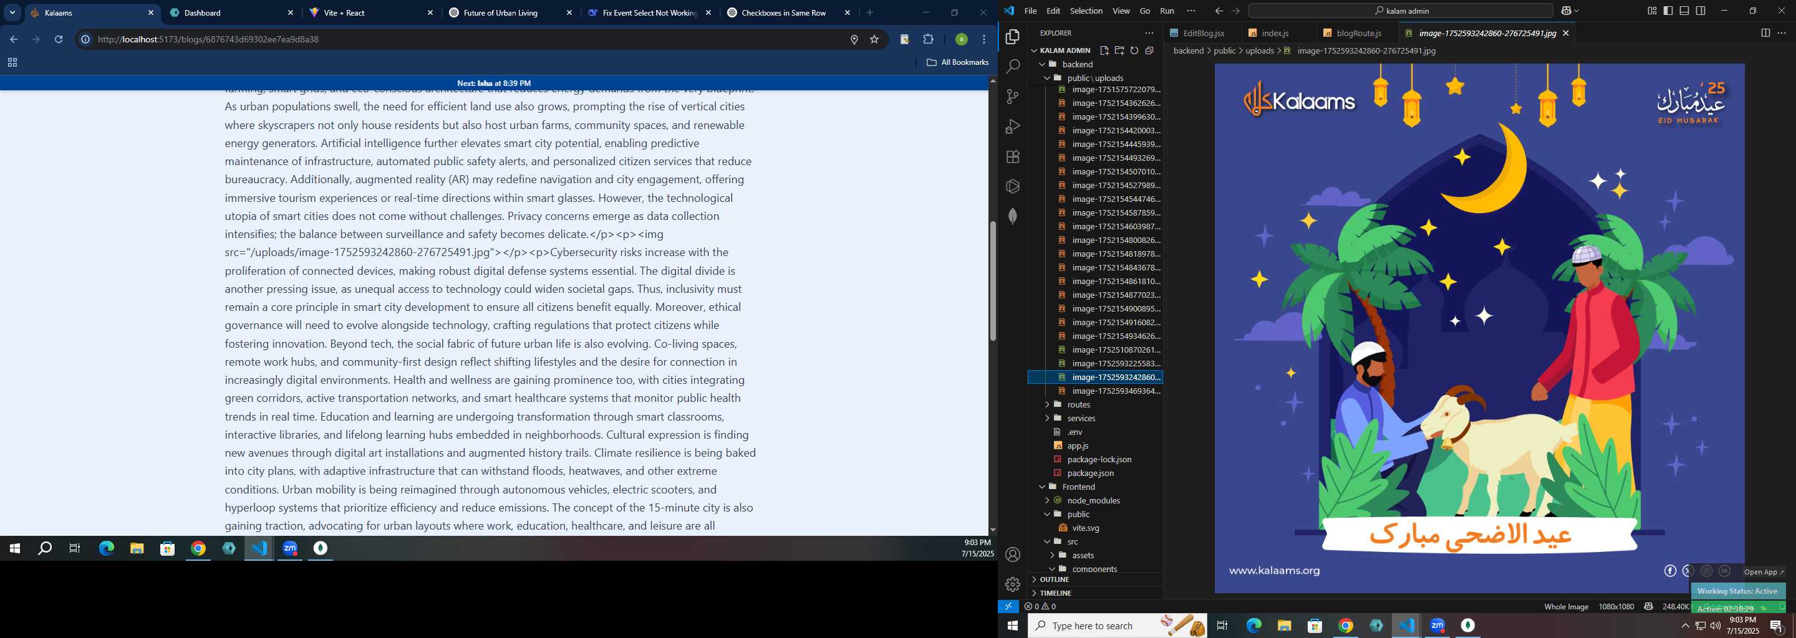The image size is (1796, 638).
Task: Click the kalam admin command center search box
Action: click(1400, 11)
